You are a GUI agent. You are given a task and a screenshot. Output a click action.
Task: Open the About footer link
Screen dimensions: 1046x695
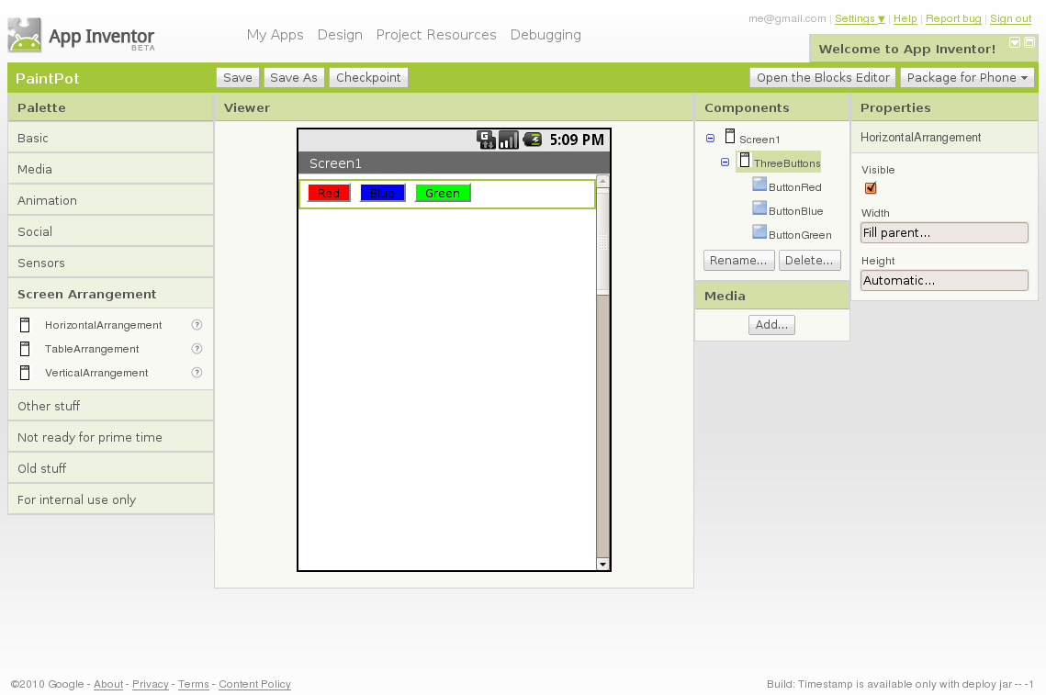(108, 684)
